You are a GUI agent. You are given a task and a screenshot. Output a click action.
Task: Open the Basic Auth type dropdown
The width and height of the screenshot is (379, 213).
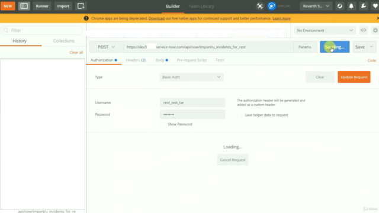click(191, 77)
